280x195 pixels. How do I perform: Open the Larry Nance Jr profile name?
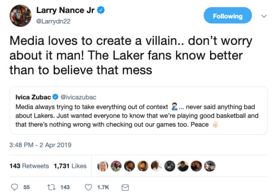(66, 11)
